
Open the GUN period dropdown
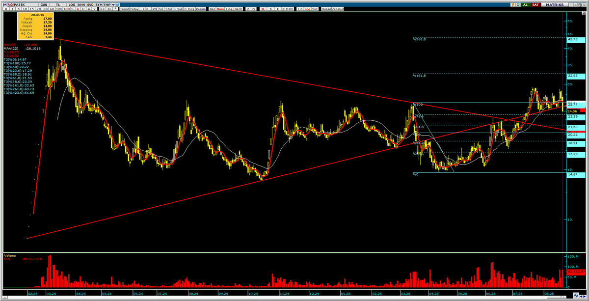coord(44,4)
